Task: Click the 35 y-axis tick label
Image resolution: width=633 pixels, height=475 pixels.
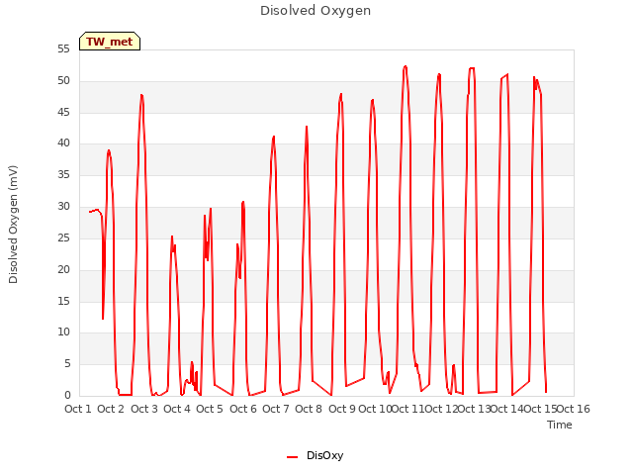Action: point(63,175)
